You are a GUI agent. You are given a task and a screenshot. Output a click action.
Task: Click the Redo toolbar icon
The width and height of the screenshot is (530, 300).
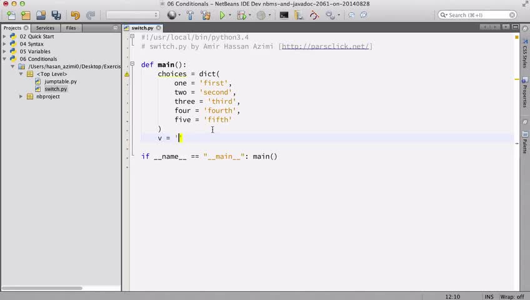90,15
